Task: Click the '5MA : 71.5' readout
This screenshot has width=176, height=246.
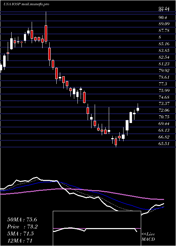Action: click(20, 234)
